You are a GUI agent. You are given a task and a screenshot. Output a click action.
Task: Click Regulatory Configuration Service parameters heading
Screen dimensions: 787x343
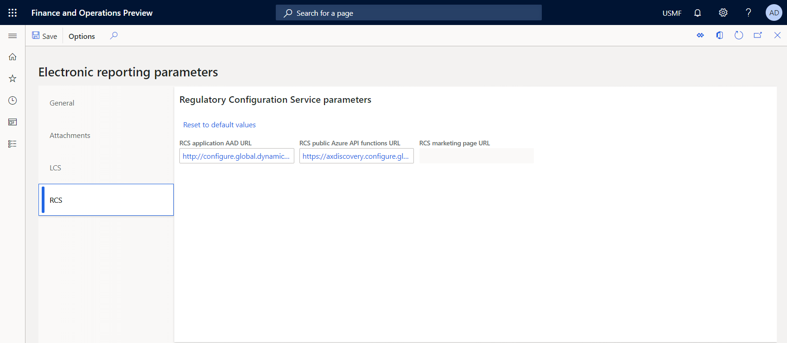tap(275, 100)
